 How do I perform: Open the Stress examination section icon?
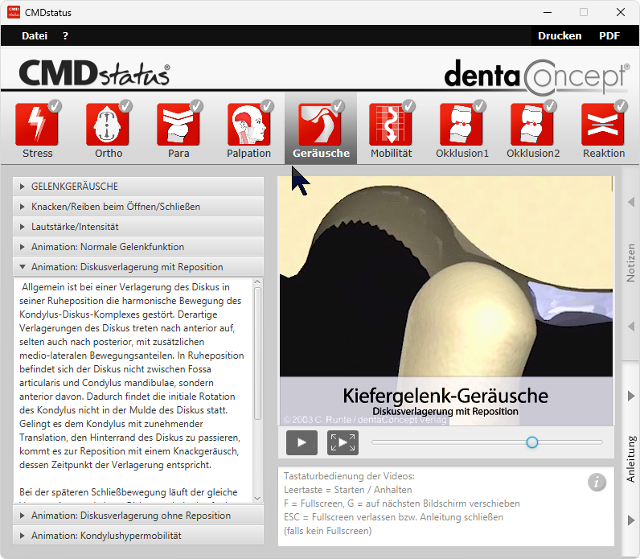click(37, 125)
